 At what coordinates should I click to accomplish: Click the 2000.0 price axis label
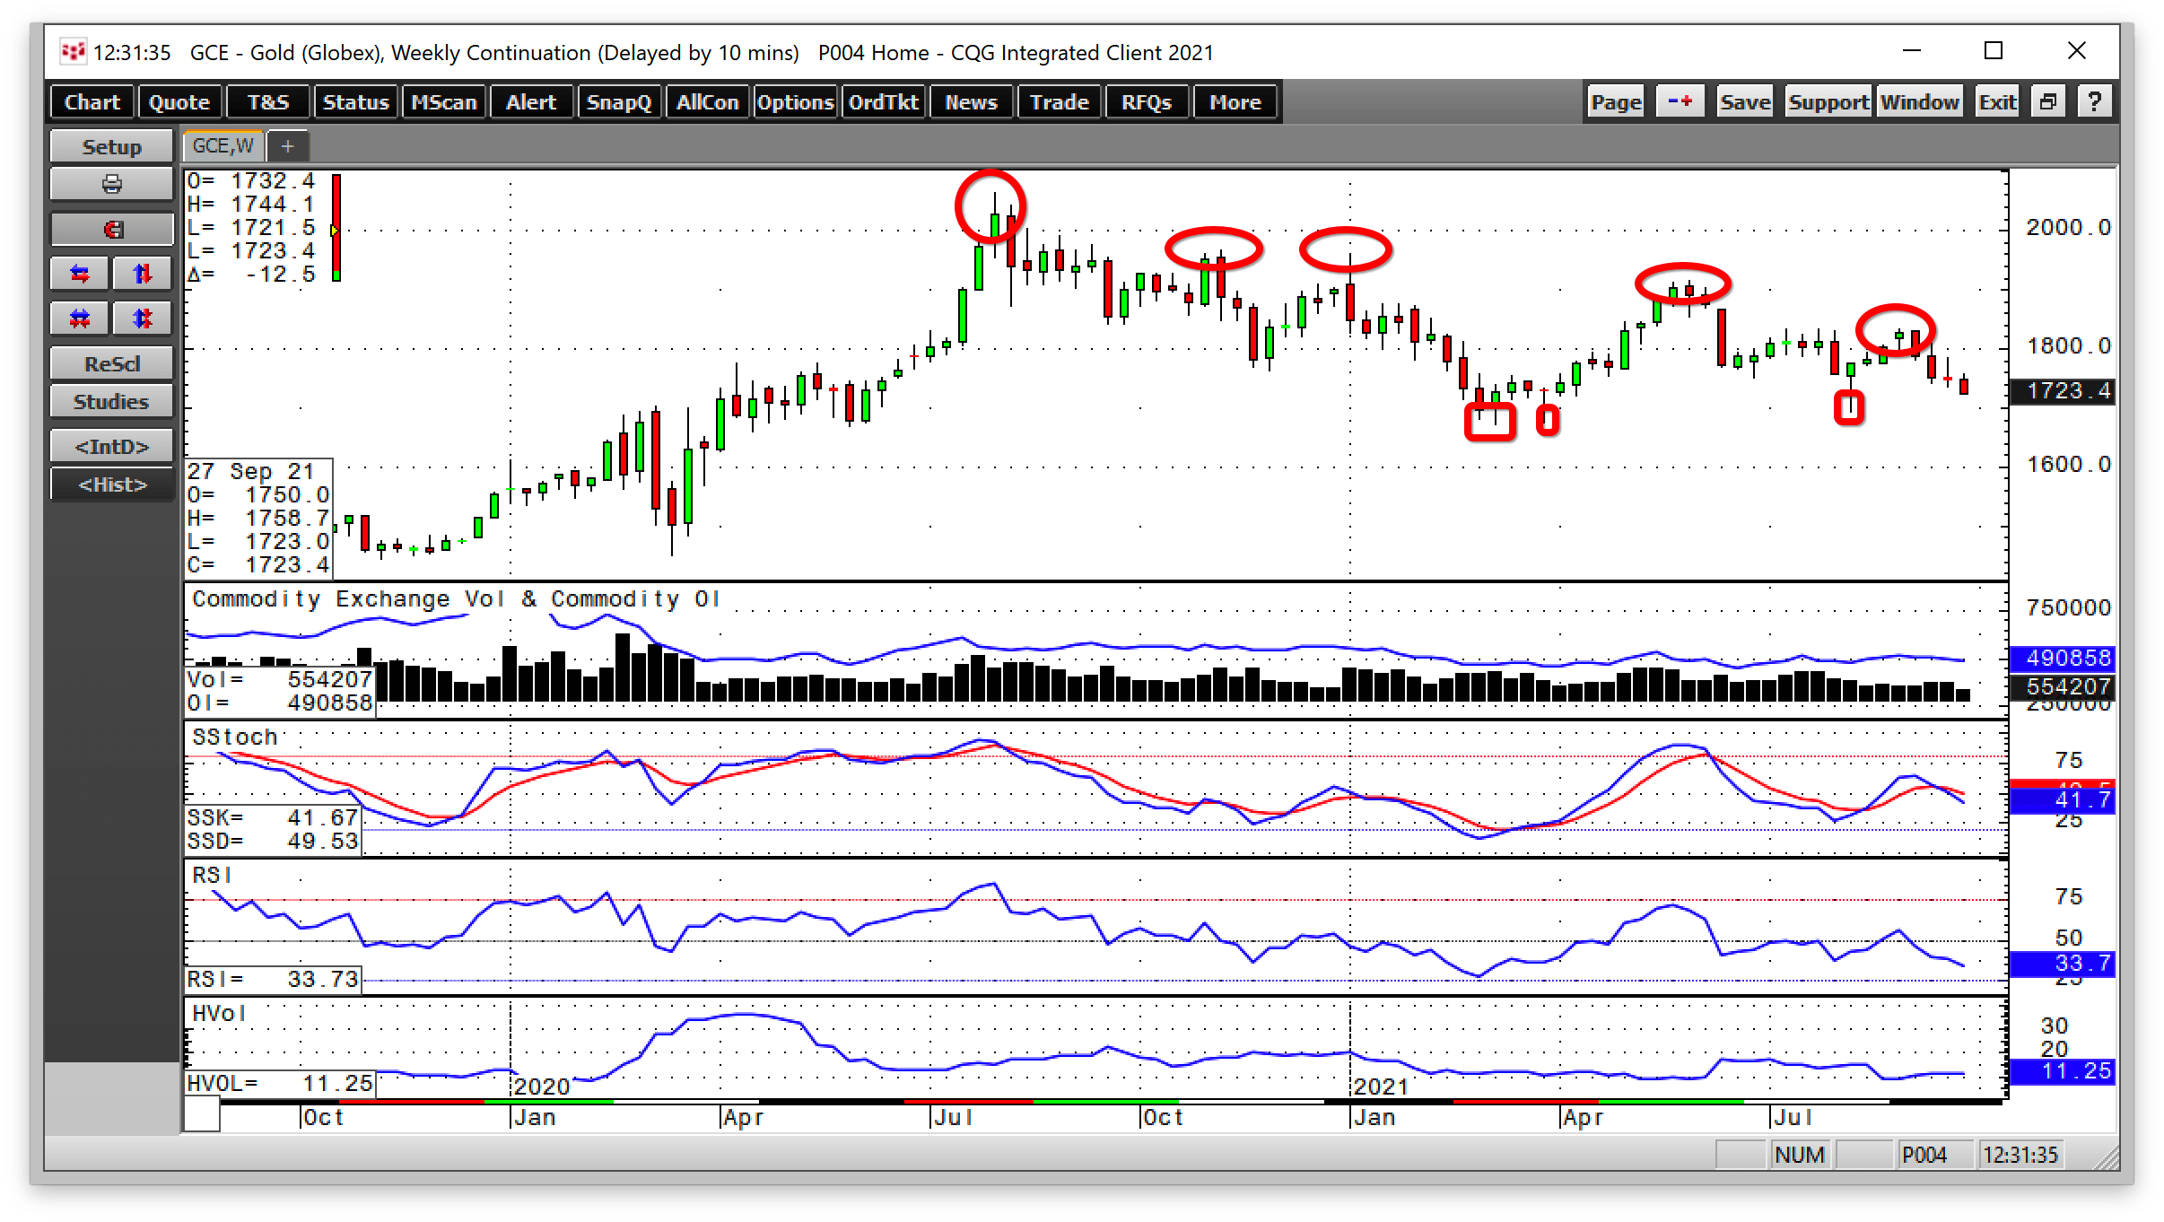click(2068, 228)
